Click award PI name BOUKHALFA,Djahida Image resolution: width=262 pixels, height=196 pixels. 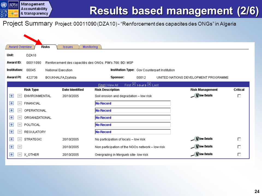pos(61,78)
